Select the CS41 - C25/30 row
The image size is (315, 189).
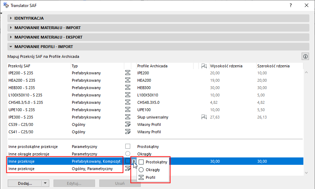(155, 132)
